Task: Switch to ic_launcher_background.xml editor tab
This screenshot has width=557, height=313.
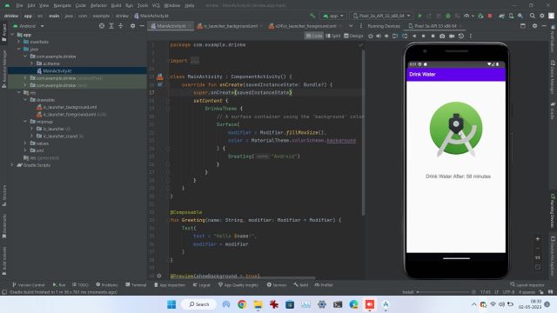Action: click(x=230, y=26)
